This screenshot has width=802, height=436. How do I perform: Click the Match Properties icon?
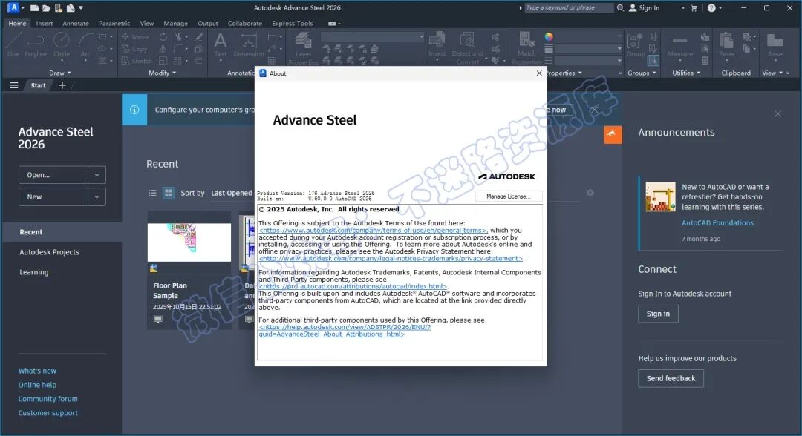coord(526,48)
